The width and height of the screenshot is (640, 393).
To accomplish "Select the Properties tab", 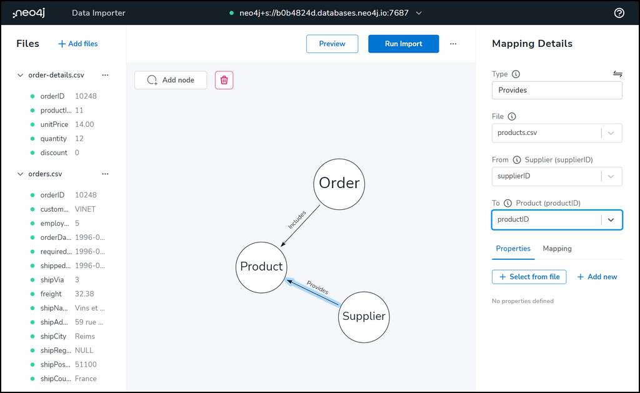I will (513, 249).
